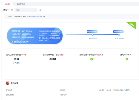This screenshot has width=139, height=100.
Task: Click the green check under 当前店铺综合体验分均值结果
Action: [x=91, y=59]
